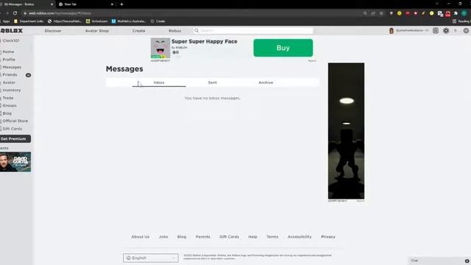Viewport: 471px width, 265px height.
Task: Open the Mathletics Australia bookmark
Action: (129, 21)
